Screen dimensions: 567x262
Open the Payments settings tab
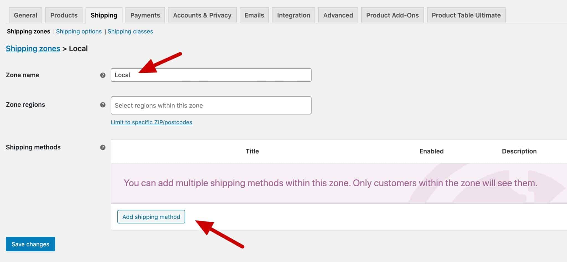click(145, 15)
